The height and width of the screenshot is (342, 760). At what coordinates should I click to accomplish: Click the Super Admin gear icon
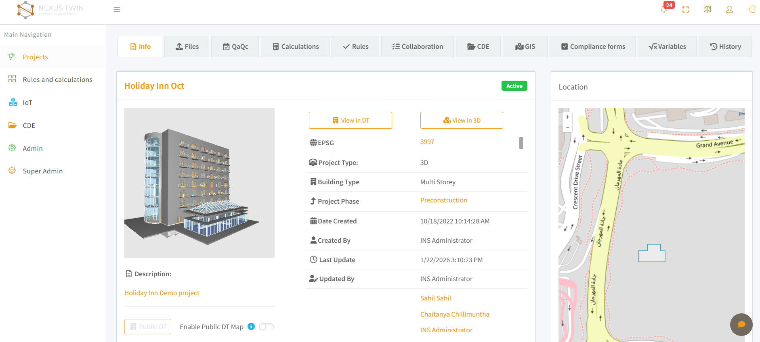tap(12, 171)
